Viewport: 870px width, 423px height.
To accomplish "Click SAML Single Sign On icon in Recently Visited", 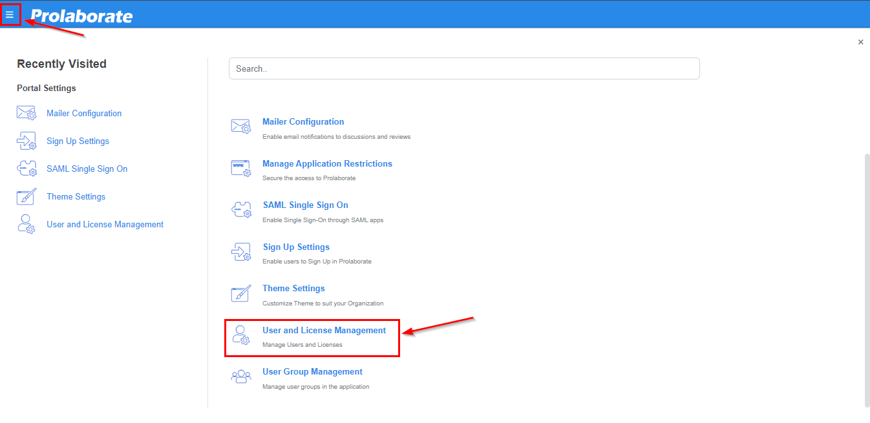I will click(x=26, y=169).
